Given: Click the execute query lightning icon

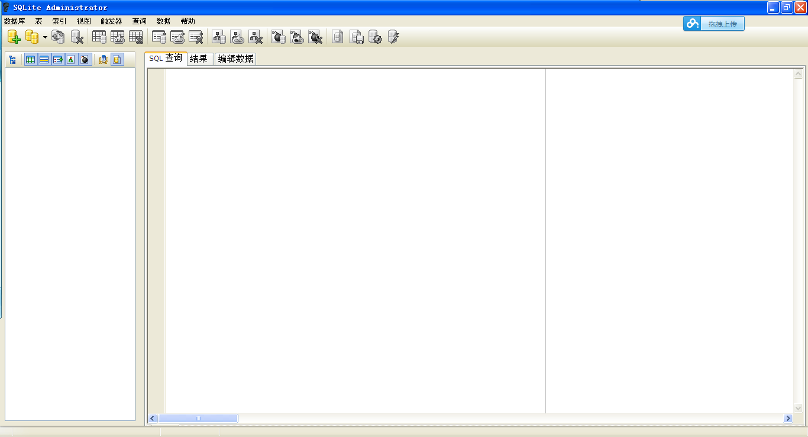Looking at the screenshot, I should [393, 37].
